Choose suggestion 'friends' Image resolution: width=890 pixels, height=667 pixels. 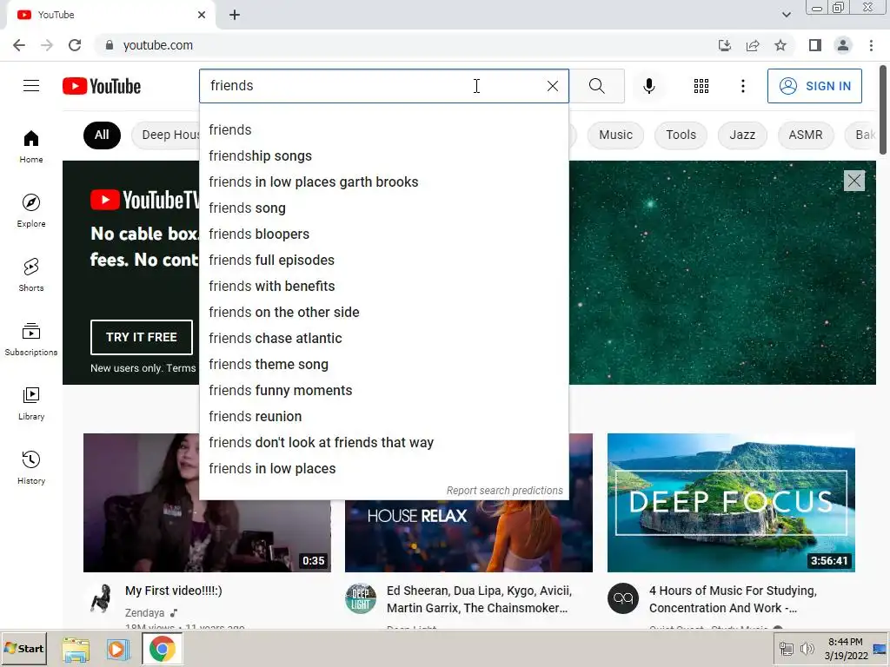(x=383, y=130)
